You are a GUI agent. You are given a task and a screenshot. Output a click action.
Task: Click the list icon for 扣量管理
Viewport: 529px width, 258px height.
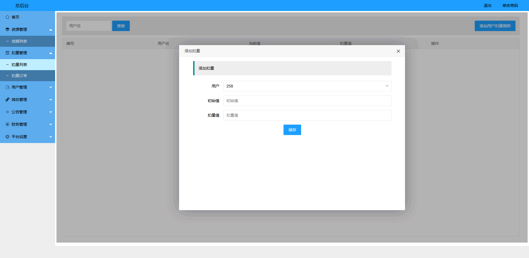(7, 53)
